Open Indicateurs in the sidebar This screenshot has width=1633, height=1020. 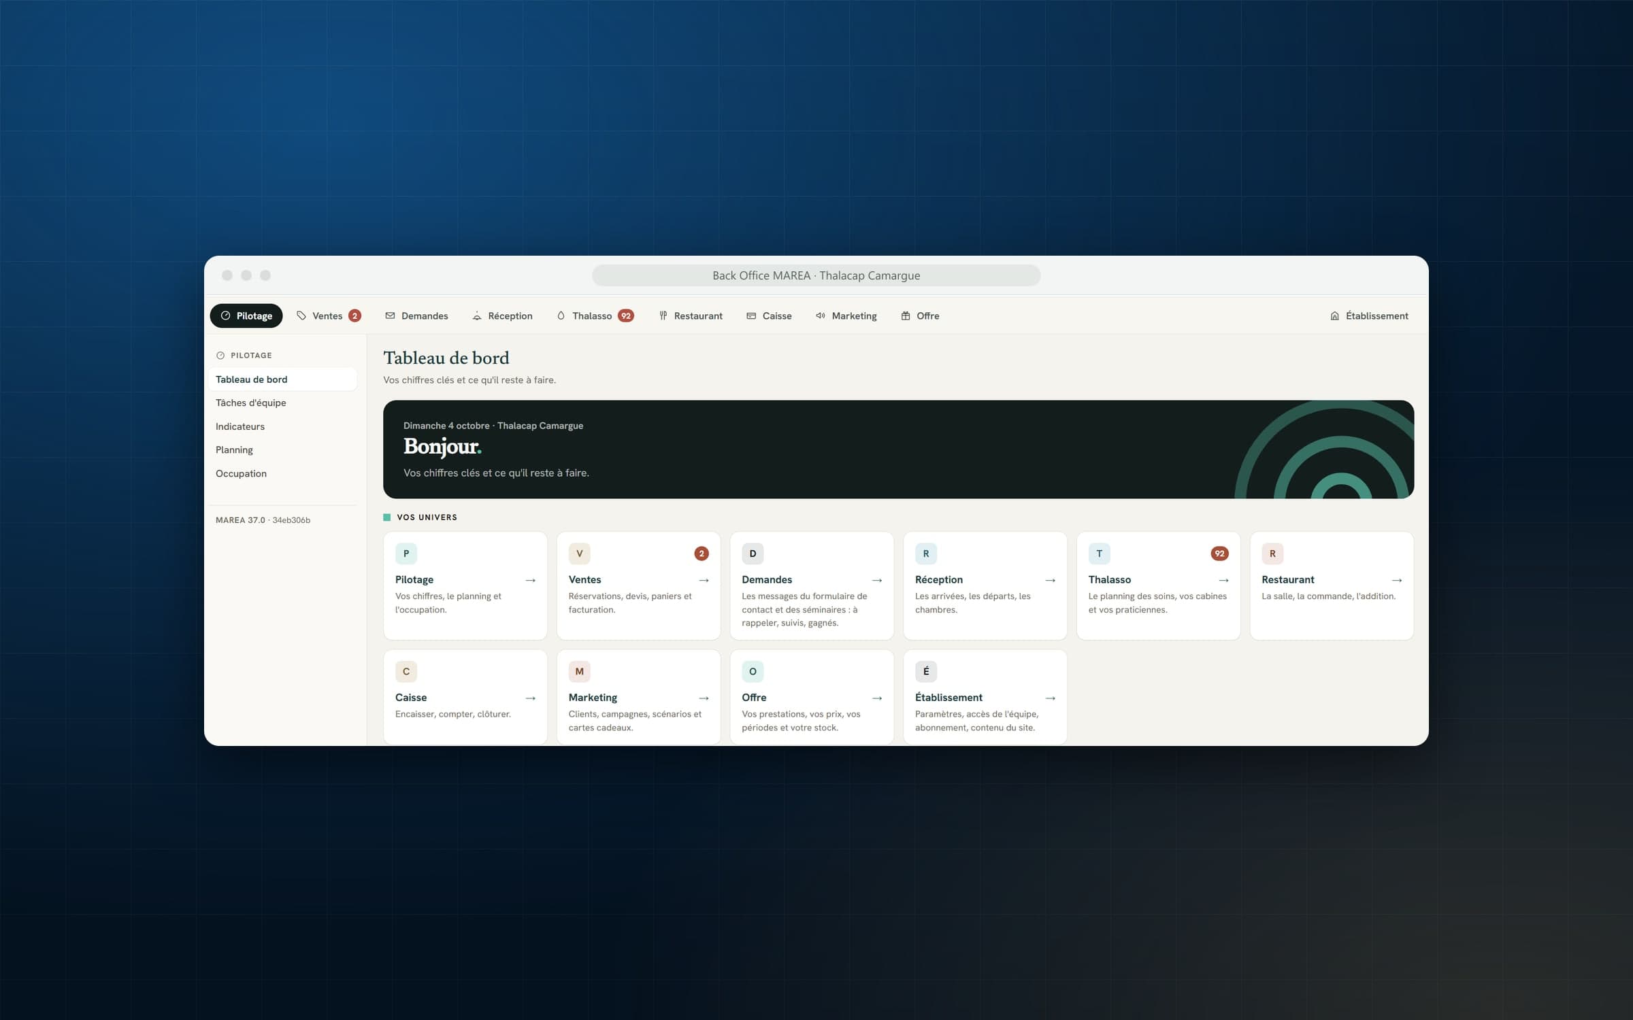283,426
